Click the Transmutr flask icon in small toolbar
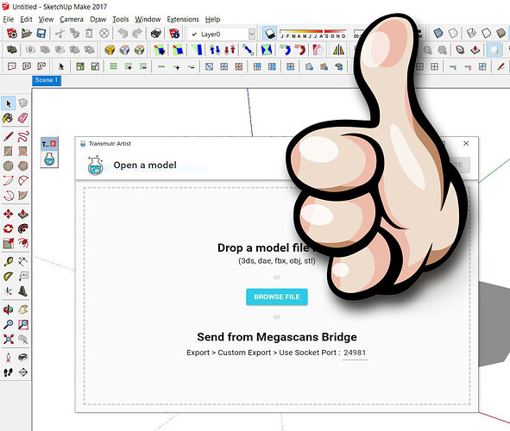This screenshot has height=431, width=510. point(49,159)
